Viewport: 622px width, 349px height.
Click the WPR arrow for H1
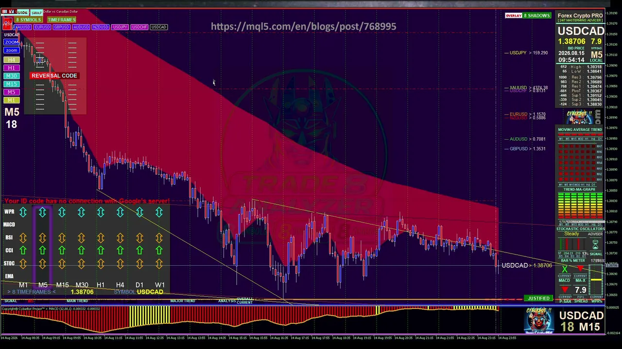coord(101,212)
